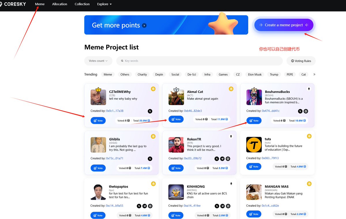The width and height of the screenshot is (346, 219).
Task: Open CZTellMEWhy's X (Twitter) profile icon
Action: click(150, 111)
